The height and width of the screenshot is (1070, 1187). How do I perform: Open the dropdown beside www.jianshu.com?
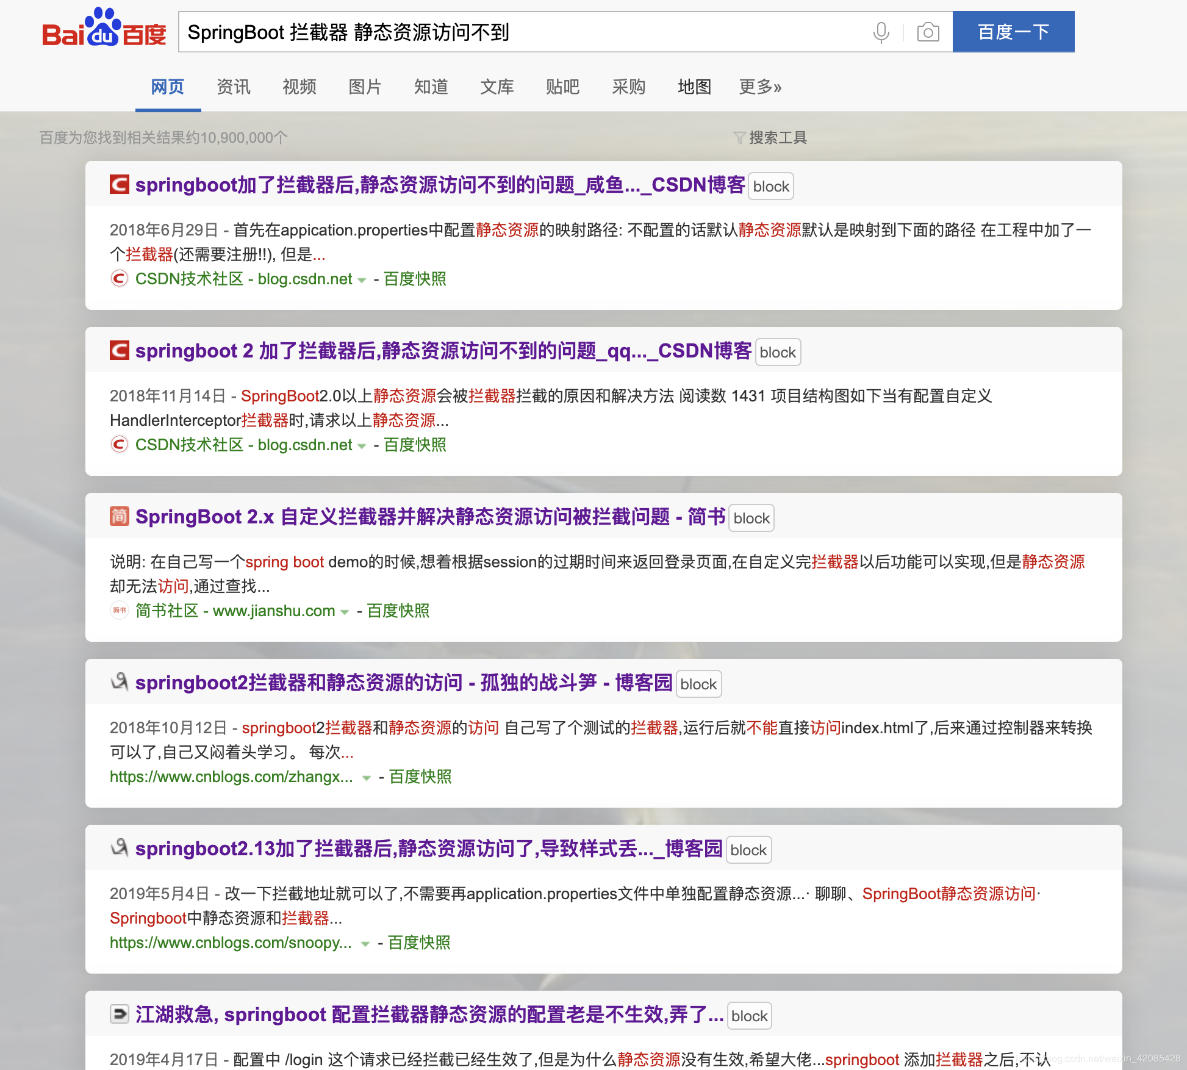click(x=345, y=611)
